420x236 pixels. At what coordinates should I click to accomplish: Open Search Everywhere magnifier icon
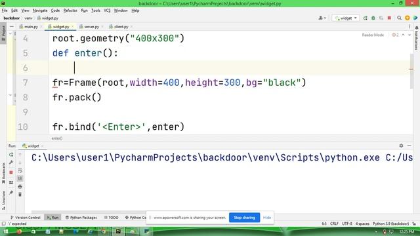tap(400, 18)
